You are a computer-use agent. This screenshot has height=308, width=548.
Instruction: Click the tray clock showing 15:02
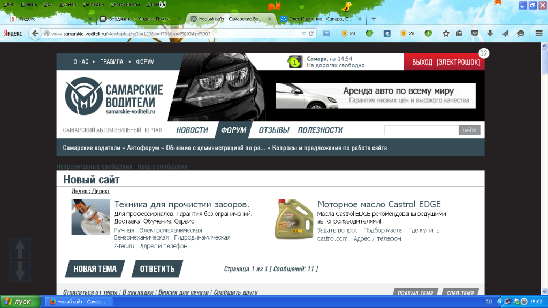coord(536,302)
